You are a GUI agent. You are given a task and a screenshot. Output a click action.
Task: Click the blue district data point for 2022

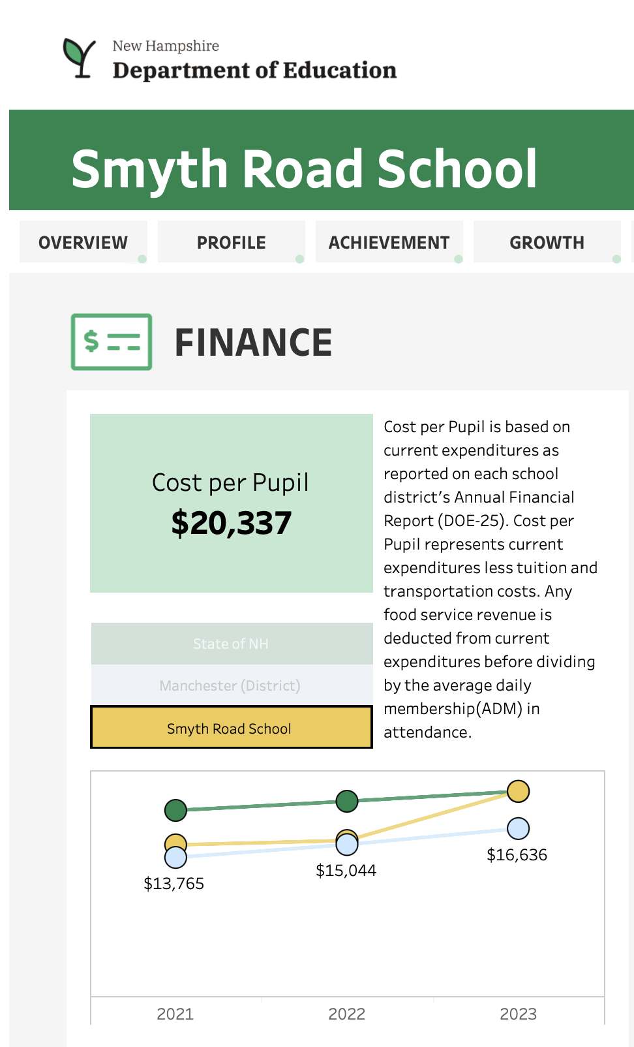[x=347, y=845]
